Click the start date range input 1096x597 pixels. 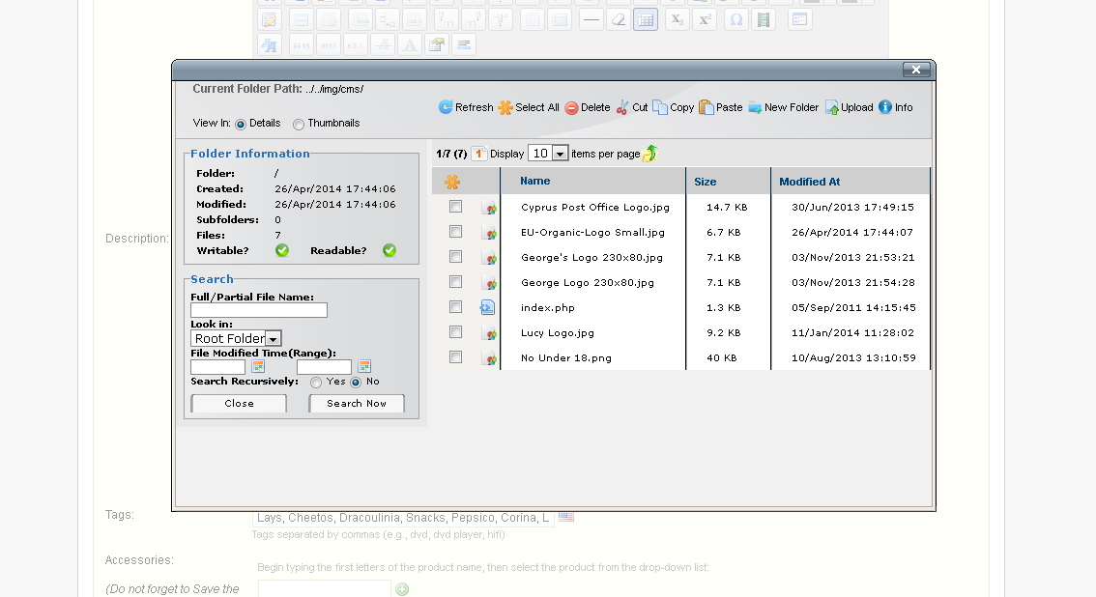pyautogui.click(x=218, y=366)
